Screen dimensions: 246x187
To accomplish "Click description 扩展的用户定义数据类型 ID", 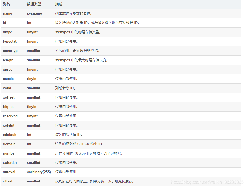I will [x=78, y=51].
